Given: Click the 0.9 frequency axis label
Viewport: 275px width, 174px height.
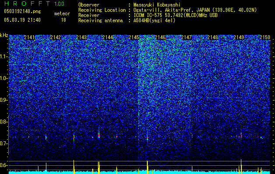Looking at the screenshot, I should (x=3, y=100).
